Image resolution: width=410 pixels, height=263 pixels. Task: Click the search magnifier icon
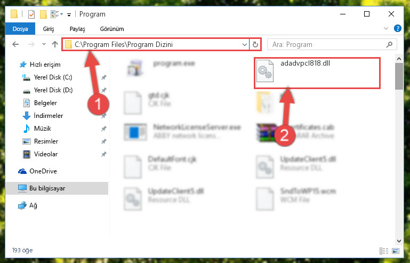tap(389, 44)
